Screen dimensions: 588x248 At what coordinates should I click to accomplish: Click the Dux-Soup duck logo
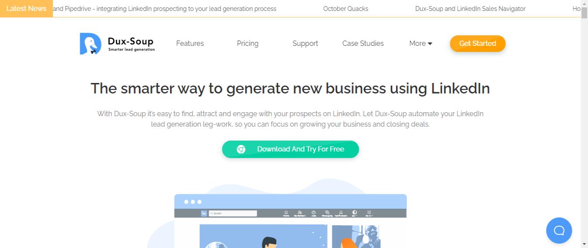click(x=90, y=44)
